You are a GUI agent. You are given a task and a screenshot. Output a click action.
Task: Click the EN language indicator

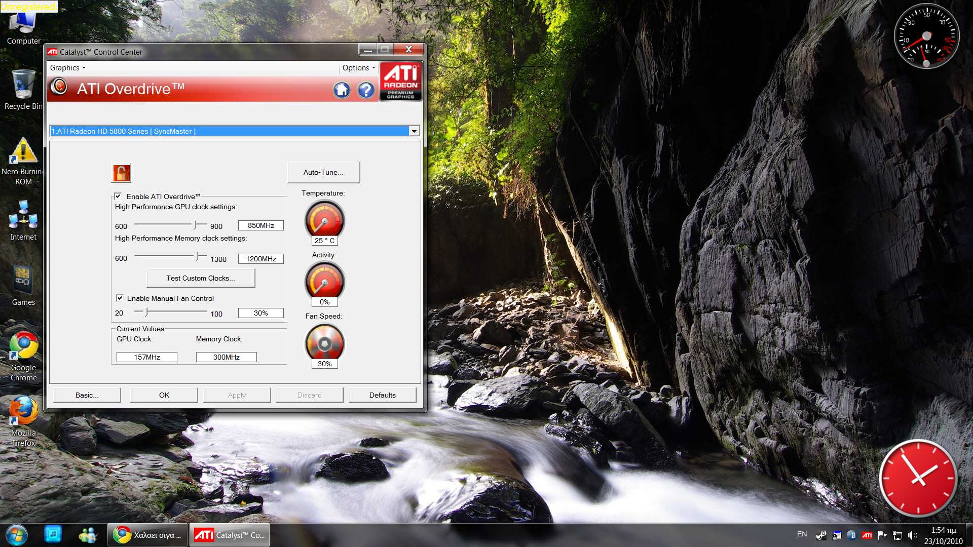(x=802, y=534)
